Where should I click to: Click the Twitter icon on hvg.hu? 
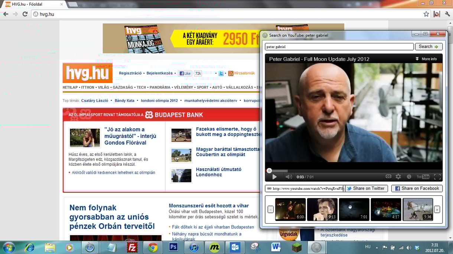pos(221,73)
